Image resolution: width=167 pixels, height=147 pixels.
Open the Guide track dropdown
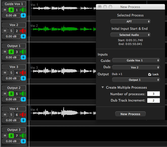136,60
